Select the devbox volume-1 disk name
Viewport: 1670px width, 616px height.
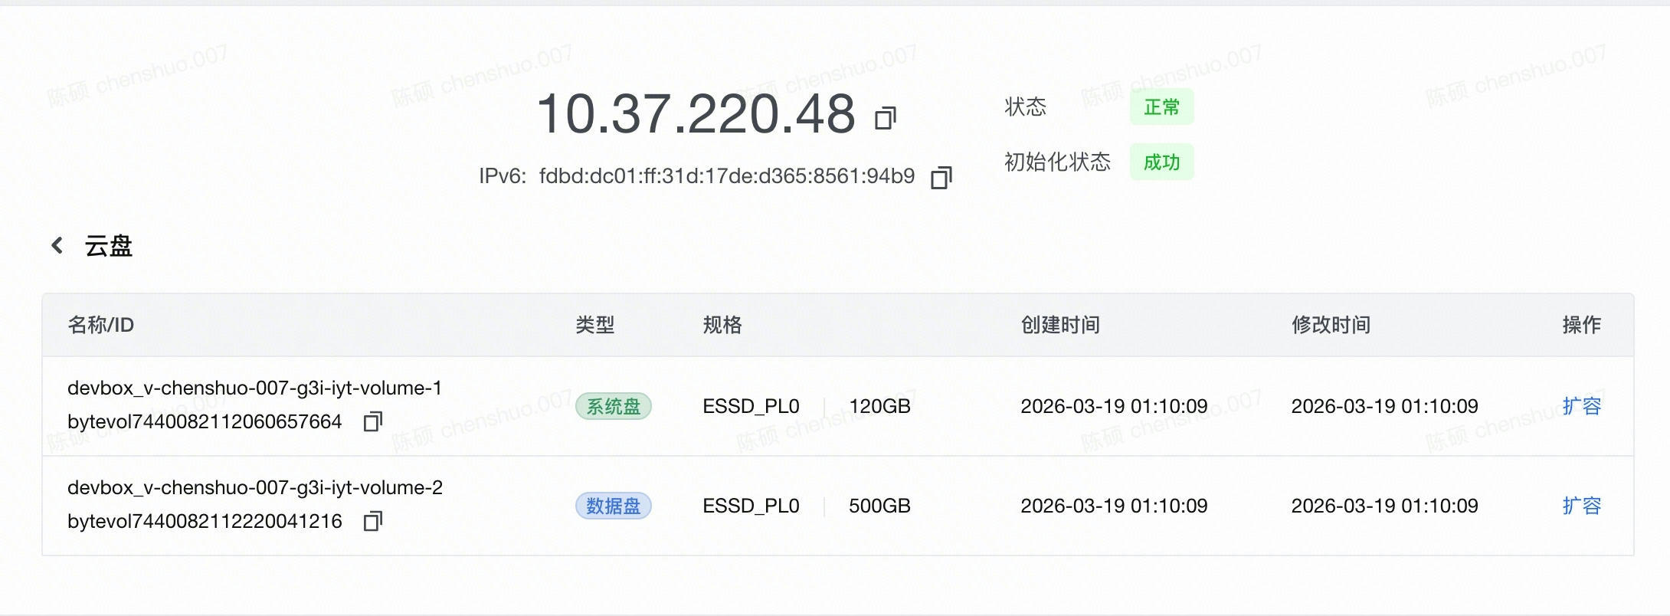pyautogui.click(x=254, y=388)
